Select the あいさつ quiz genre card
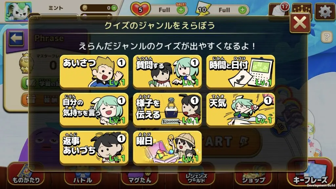Screen dimensions: 336x189 [94, 72]
